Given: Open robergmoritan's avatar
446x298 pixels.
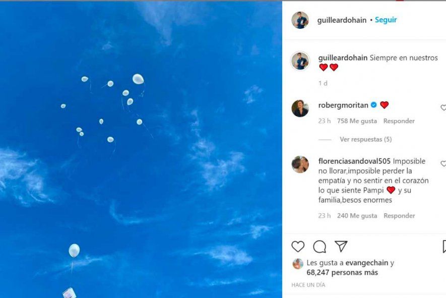Looking at the screenshot, I should click(300, 108).
